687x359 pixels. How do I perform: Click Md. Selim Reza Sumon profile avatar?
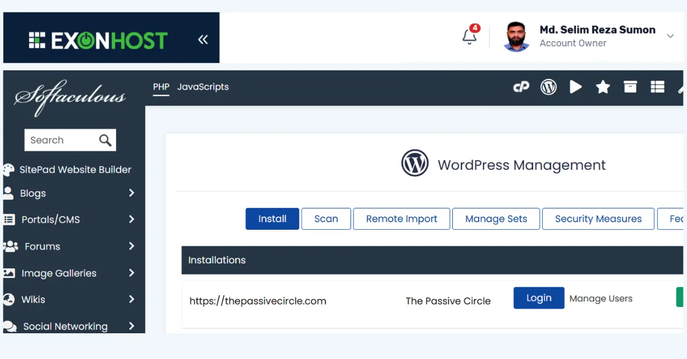tap(516, 37)
